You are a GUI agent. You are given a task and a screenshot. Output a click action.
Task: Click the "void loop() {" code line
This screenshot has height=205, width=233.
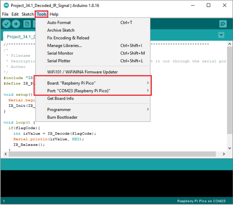(x=19, y=123)
